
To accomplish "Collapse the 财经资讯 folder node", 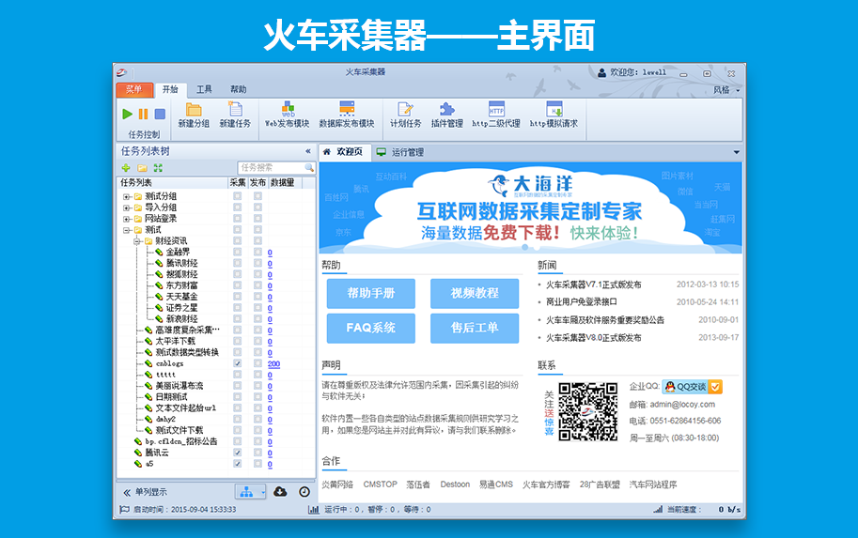I will pos(137,240).
